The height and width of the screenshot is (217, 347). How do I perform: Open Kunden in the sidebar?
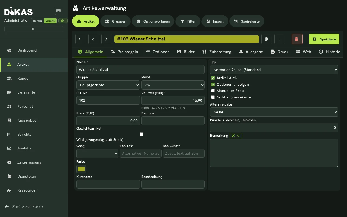coord(34,78)
